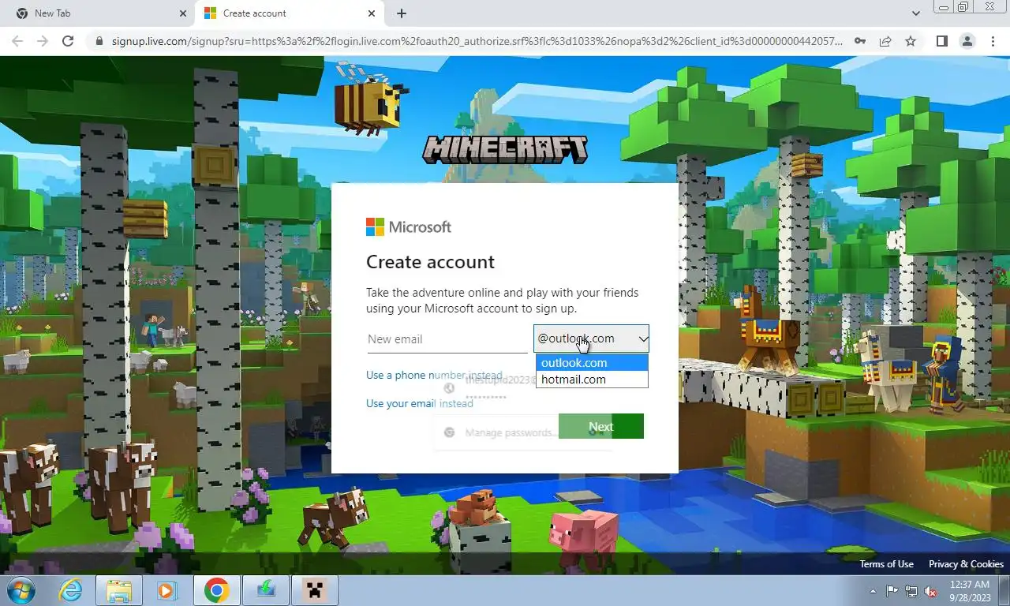Screen dimensions: 1010x606
Task: Focus the New email input field
Action: (447, 339)
